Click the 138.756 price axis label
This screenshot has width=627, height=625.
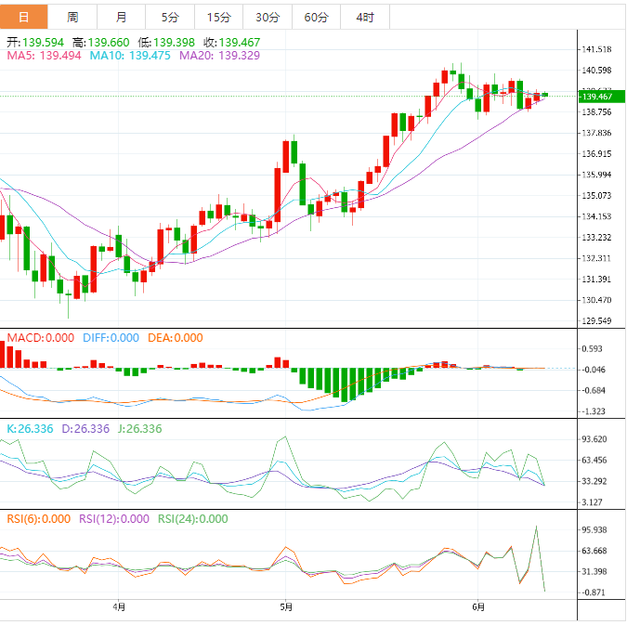tap(596, 112)
